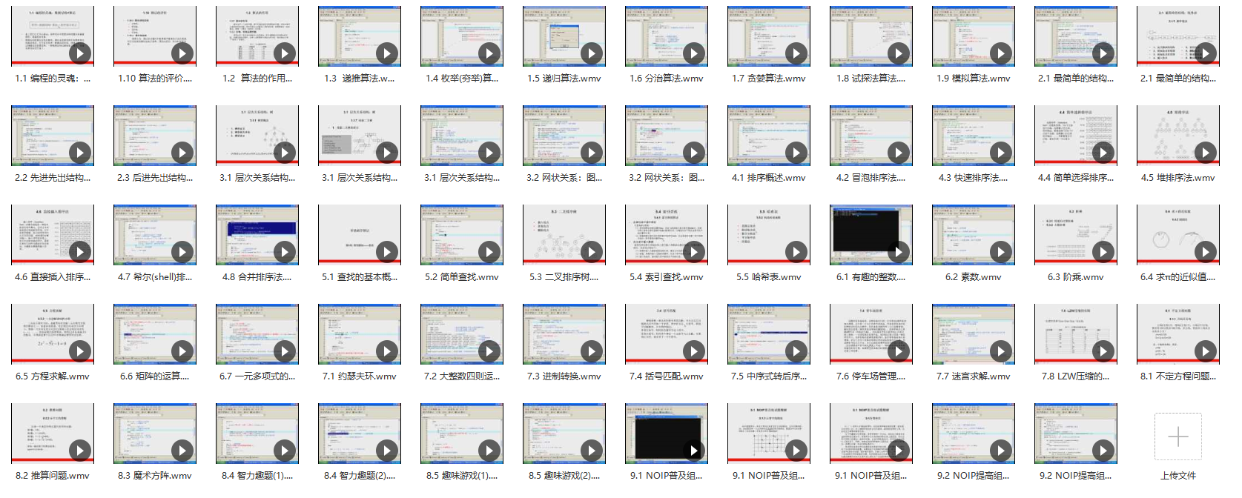This screenshot has width=1242, height=498.
Task: Hit the play icon on 4.5 堆排序法.wmv
Action: [x=1205, y=153]
